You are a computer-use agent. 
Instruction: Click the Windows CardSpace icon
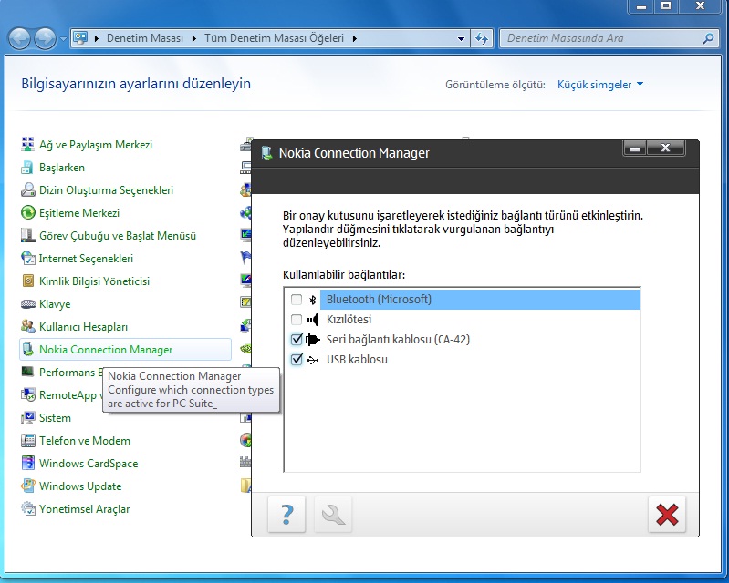pos(28,463)
